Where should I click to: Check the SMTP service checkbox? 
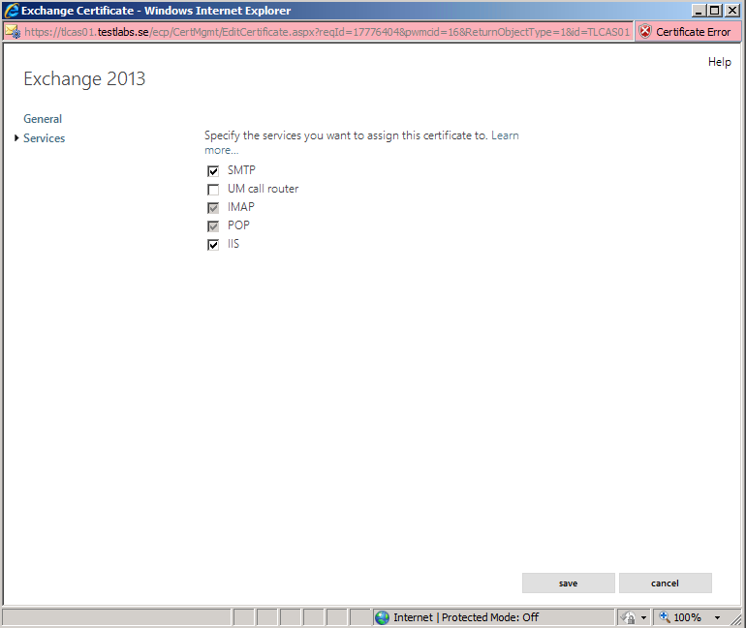(x=213, y=171)
